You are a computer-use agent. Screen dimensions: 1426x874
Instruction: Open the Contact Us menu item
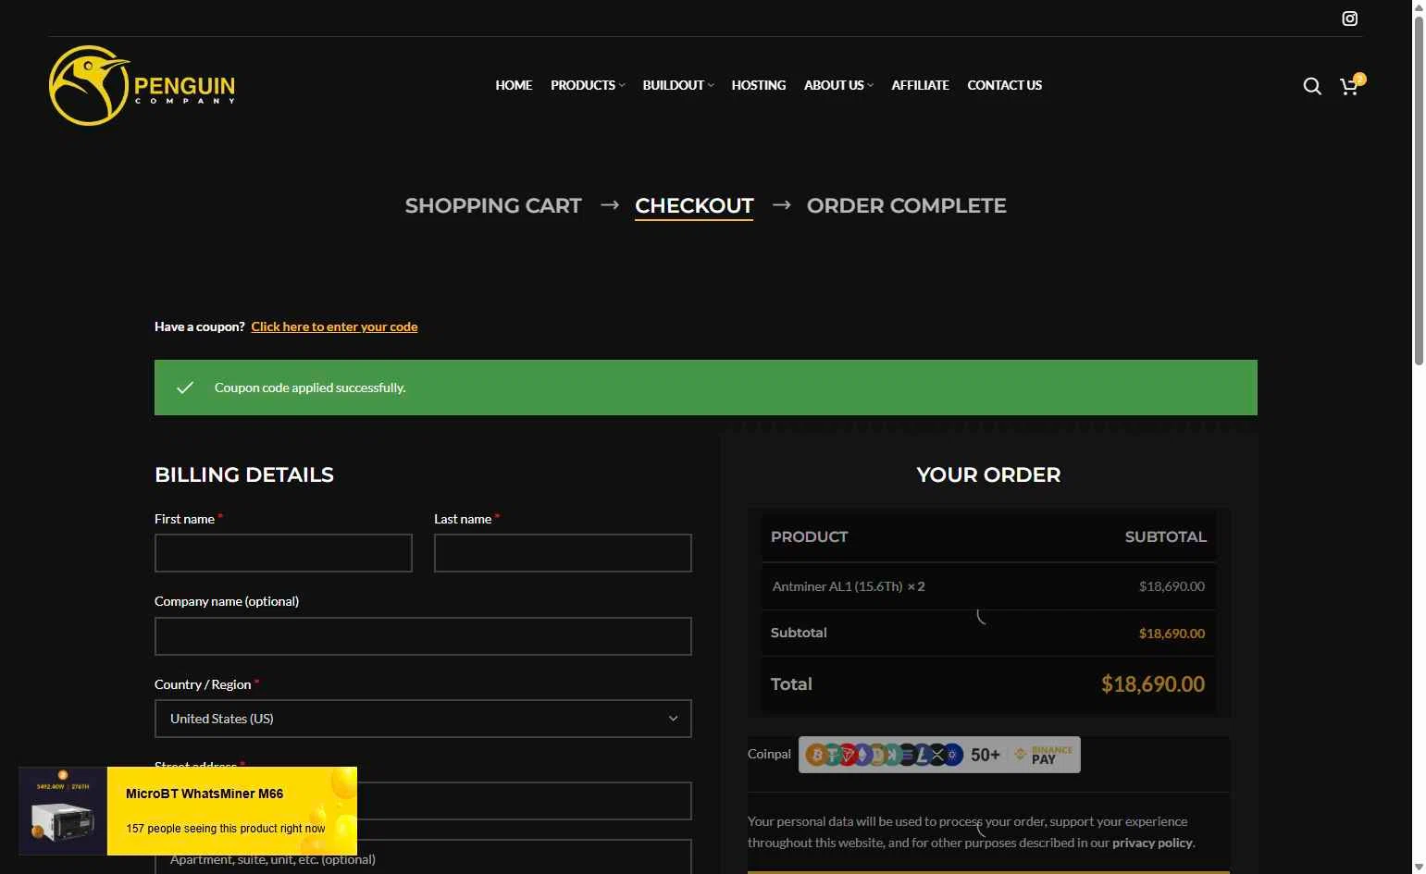[x=1004, y=85]
